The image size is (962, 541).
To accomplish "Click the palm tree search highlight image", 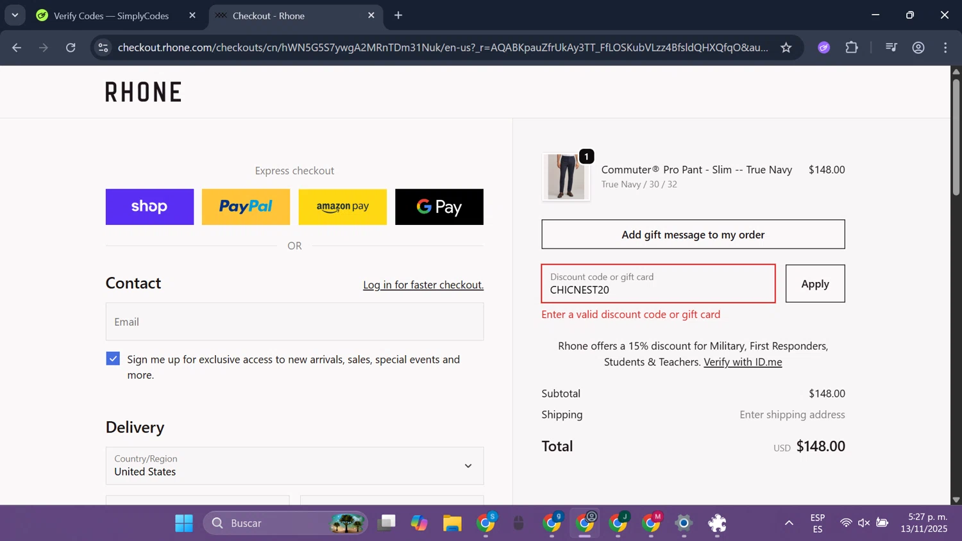I will coord(347,524).
